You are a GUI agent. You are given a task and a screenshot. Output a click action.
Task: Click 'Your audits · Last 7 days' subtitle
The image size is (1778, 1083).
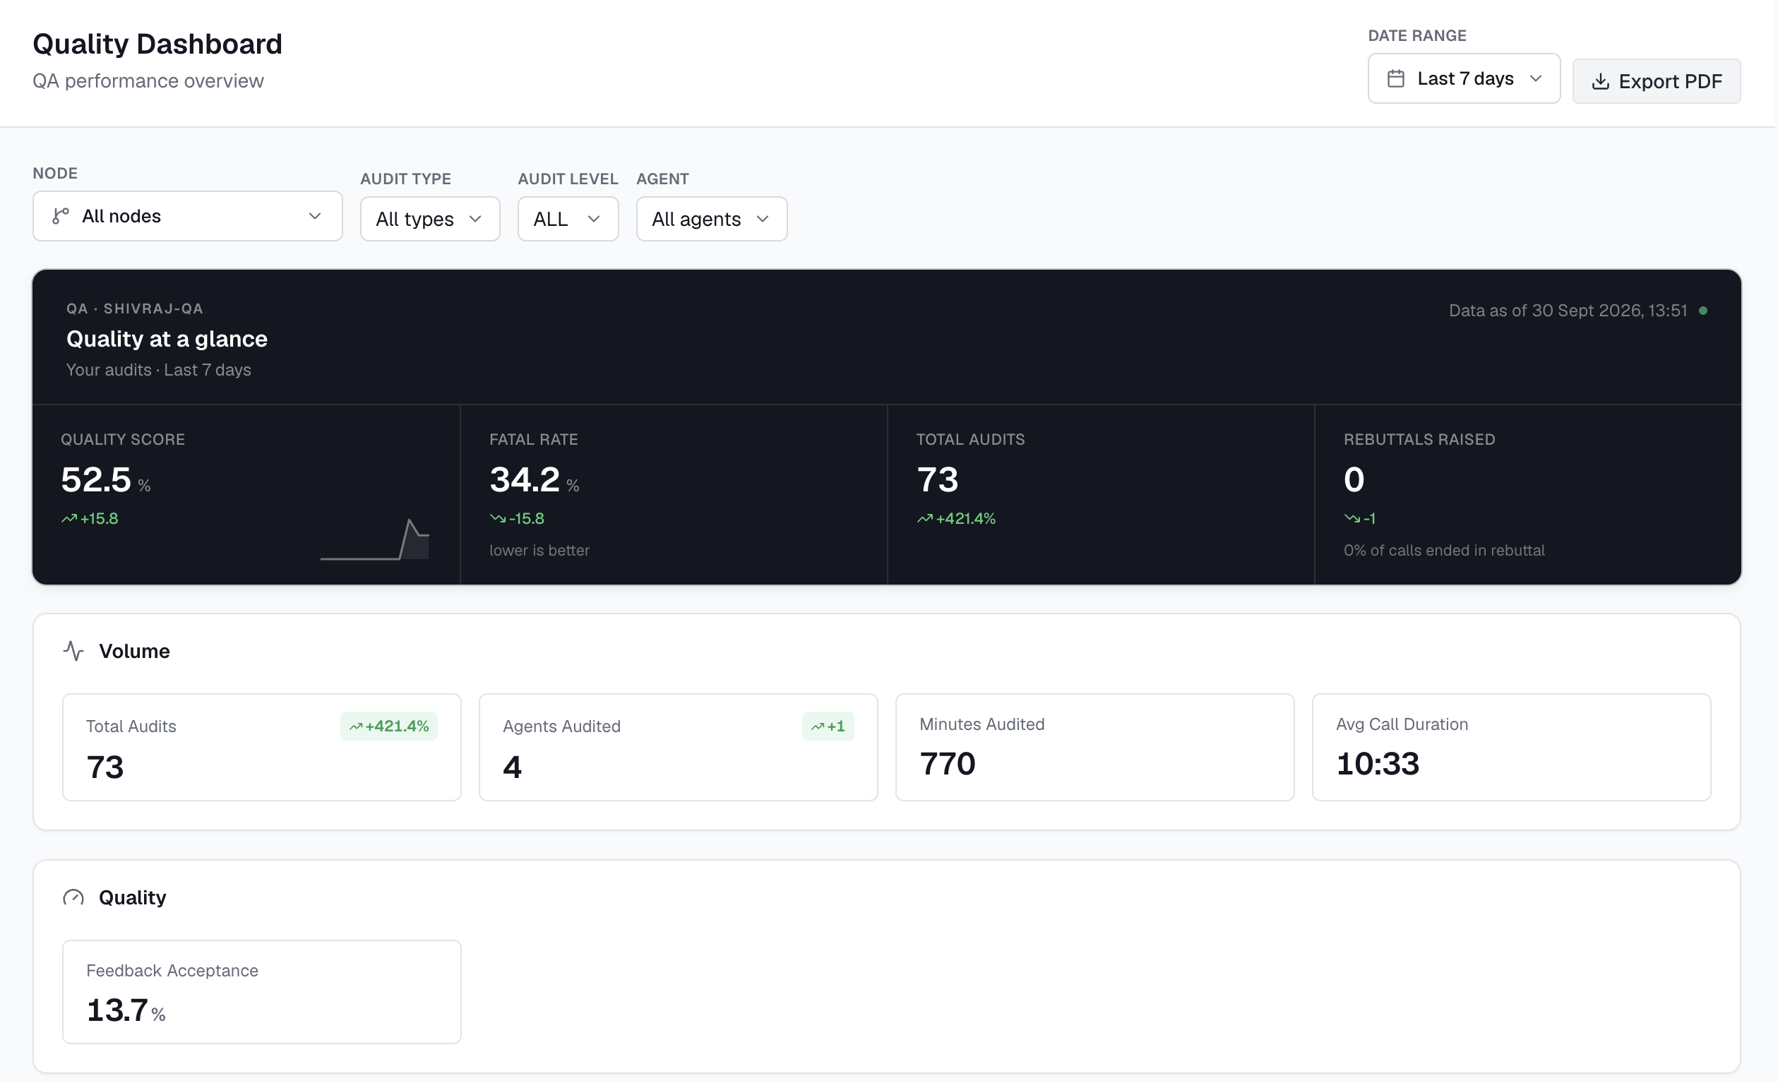159,370
